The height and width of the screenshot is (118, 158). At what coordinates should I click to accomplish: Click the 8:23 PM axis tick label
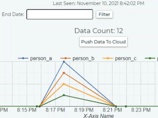click(x=141, y=110)
